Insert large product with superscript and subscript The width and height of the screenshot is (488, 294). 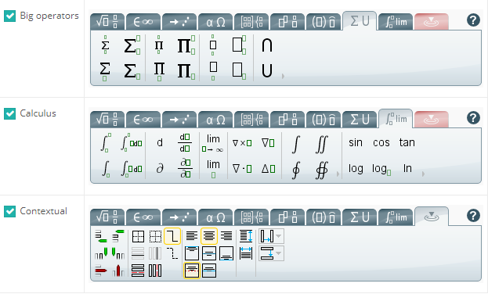186,45
